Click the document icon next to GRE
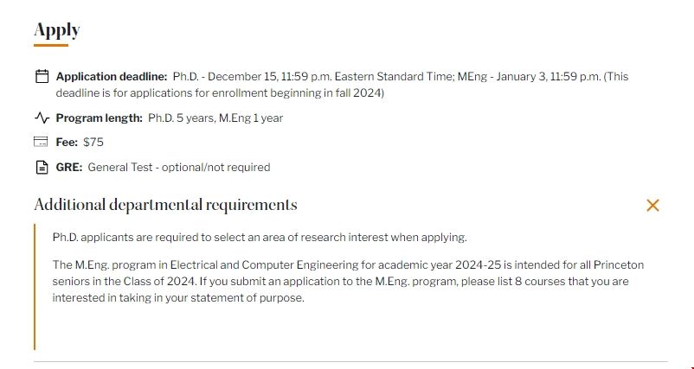694x369 pixels. click(41, 167)
